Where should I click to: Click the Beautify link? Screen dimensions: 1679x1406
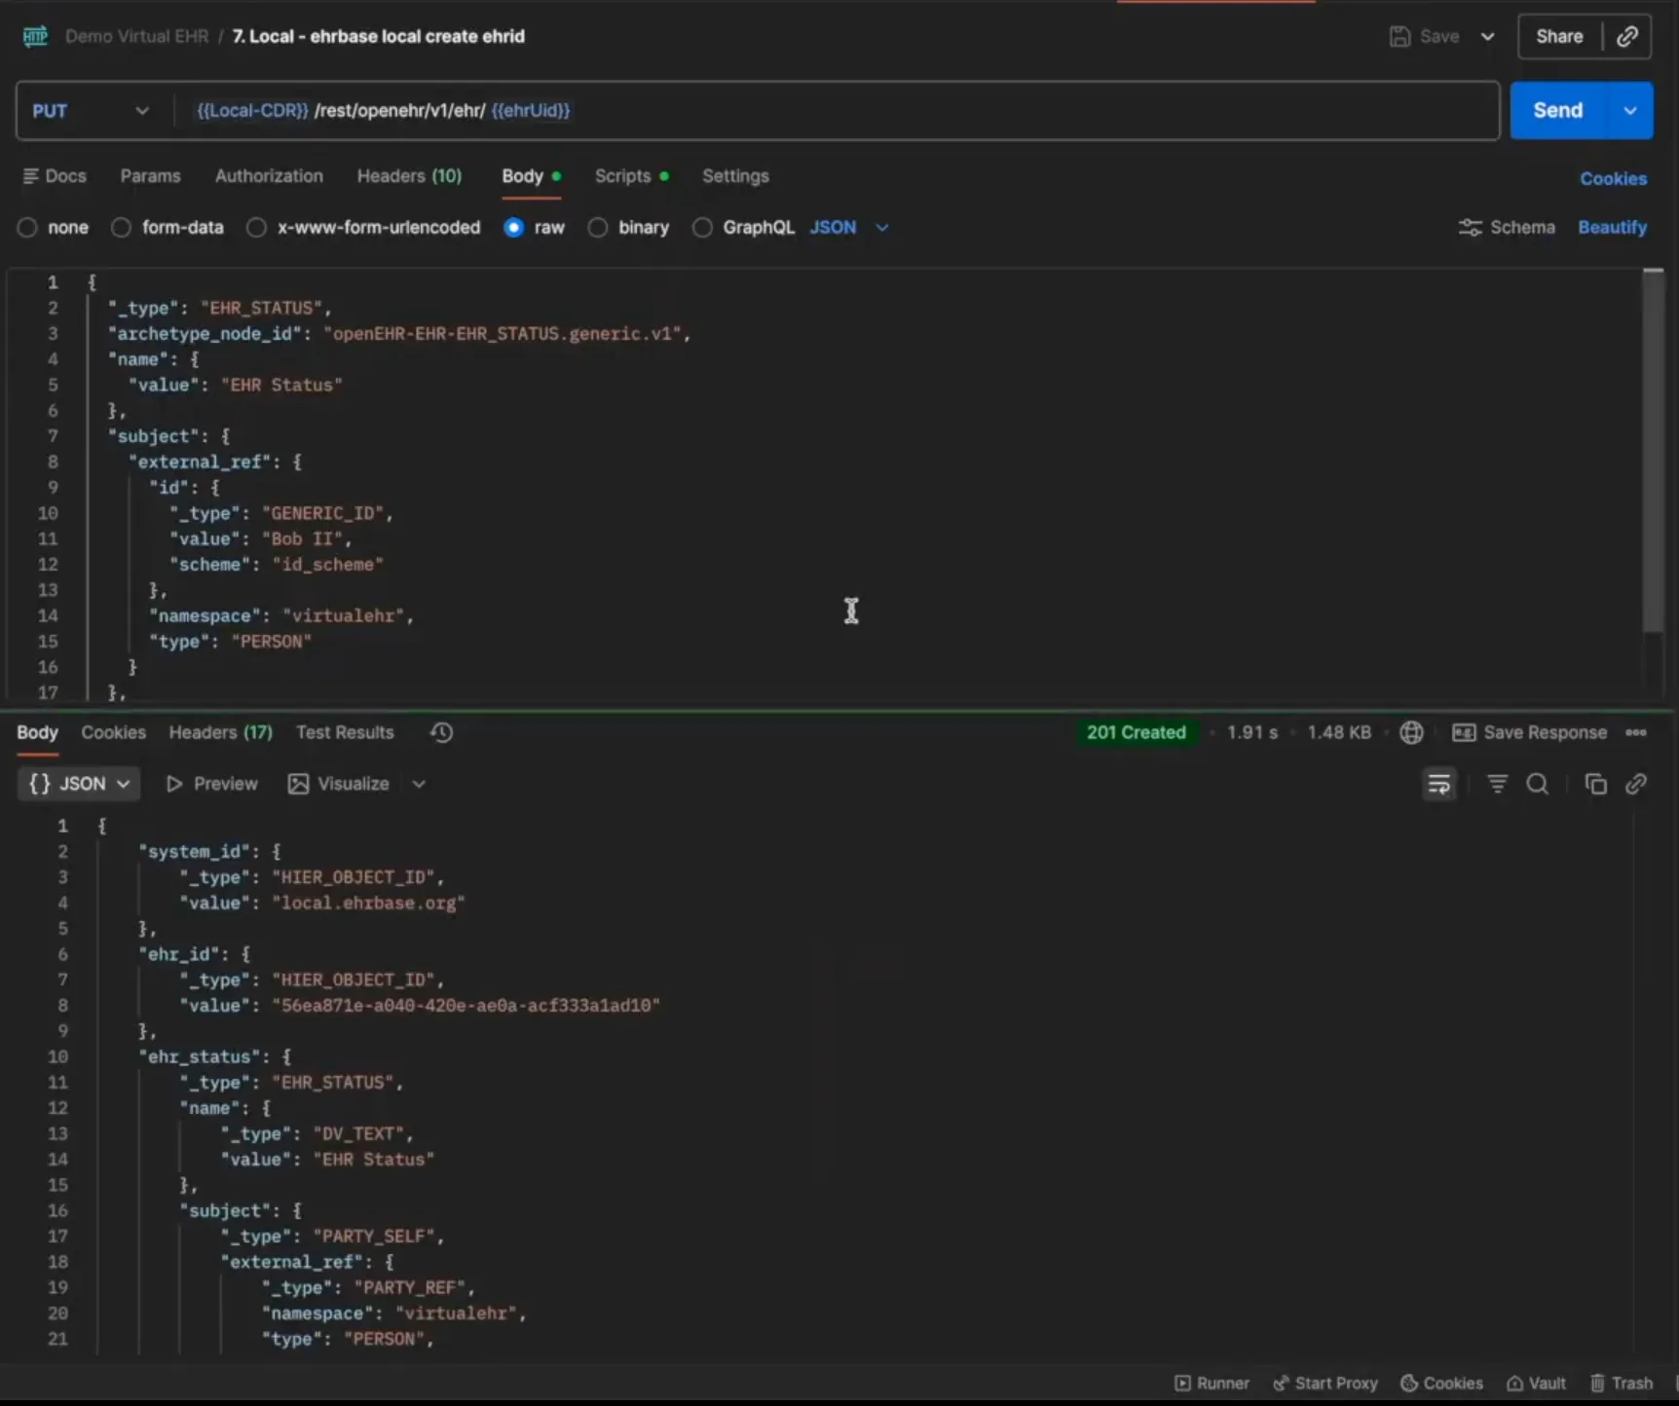point(1612,228)
